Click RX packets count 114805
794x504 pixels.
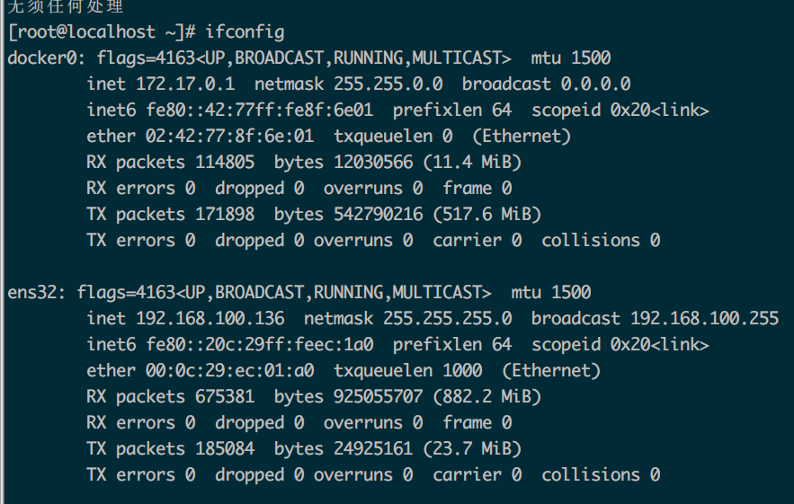225,163
